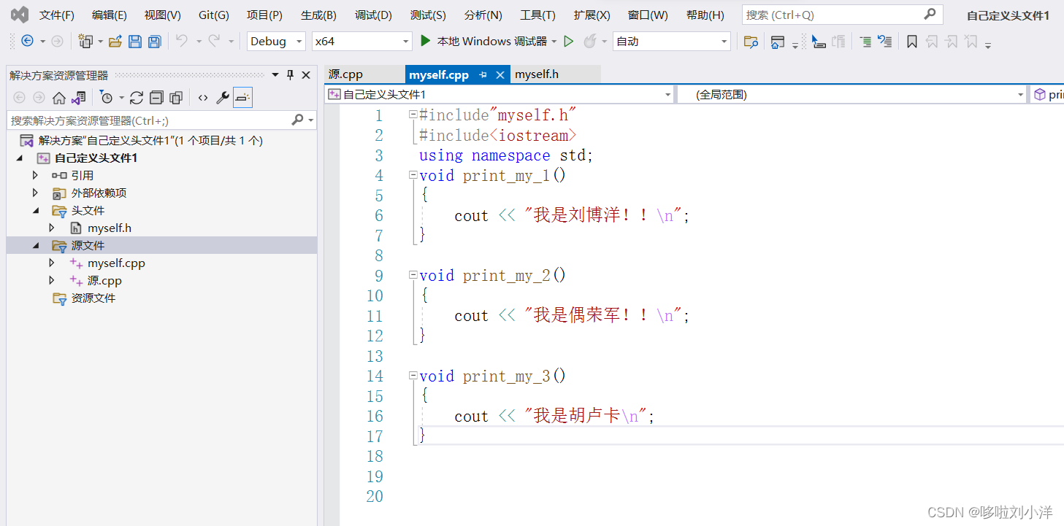
Task: Start without debugging using hollow green arrow
Action: pos(569,42)
